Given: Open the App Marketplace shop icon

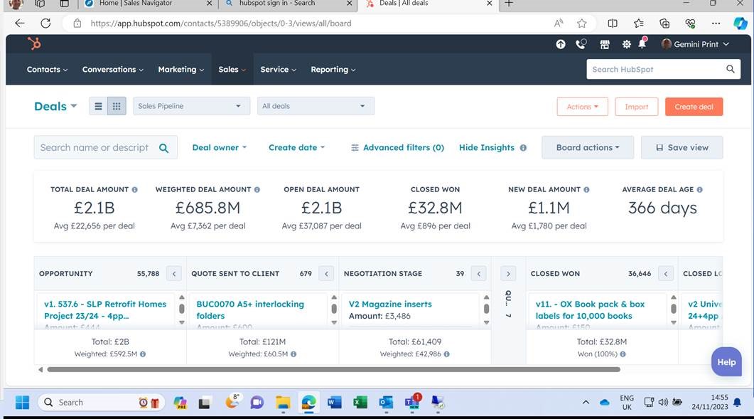Looking at the screenshot, I should click(604, 44).
